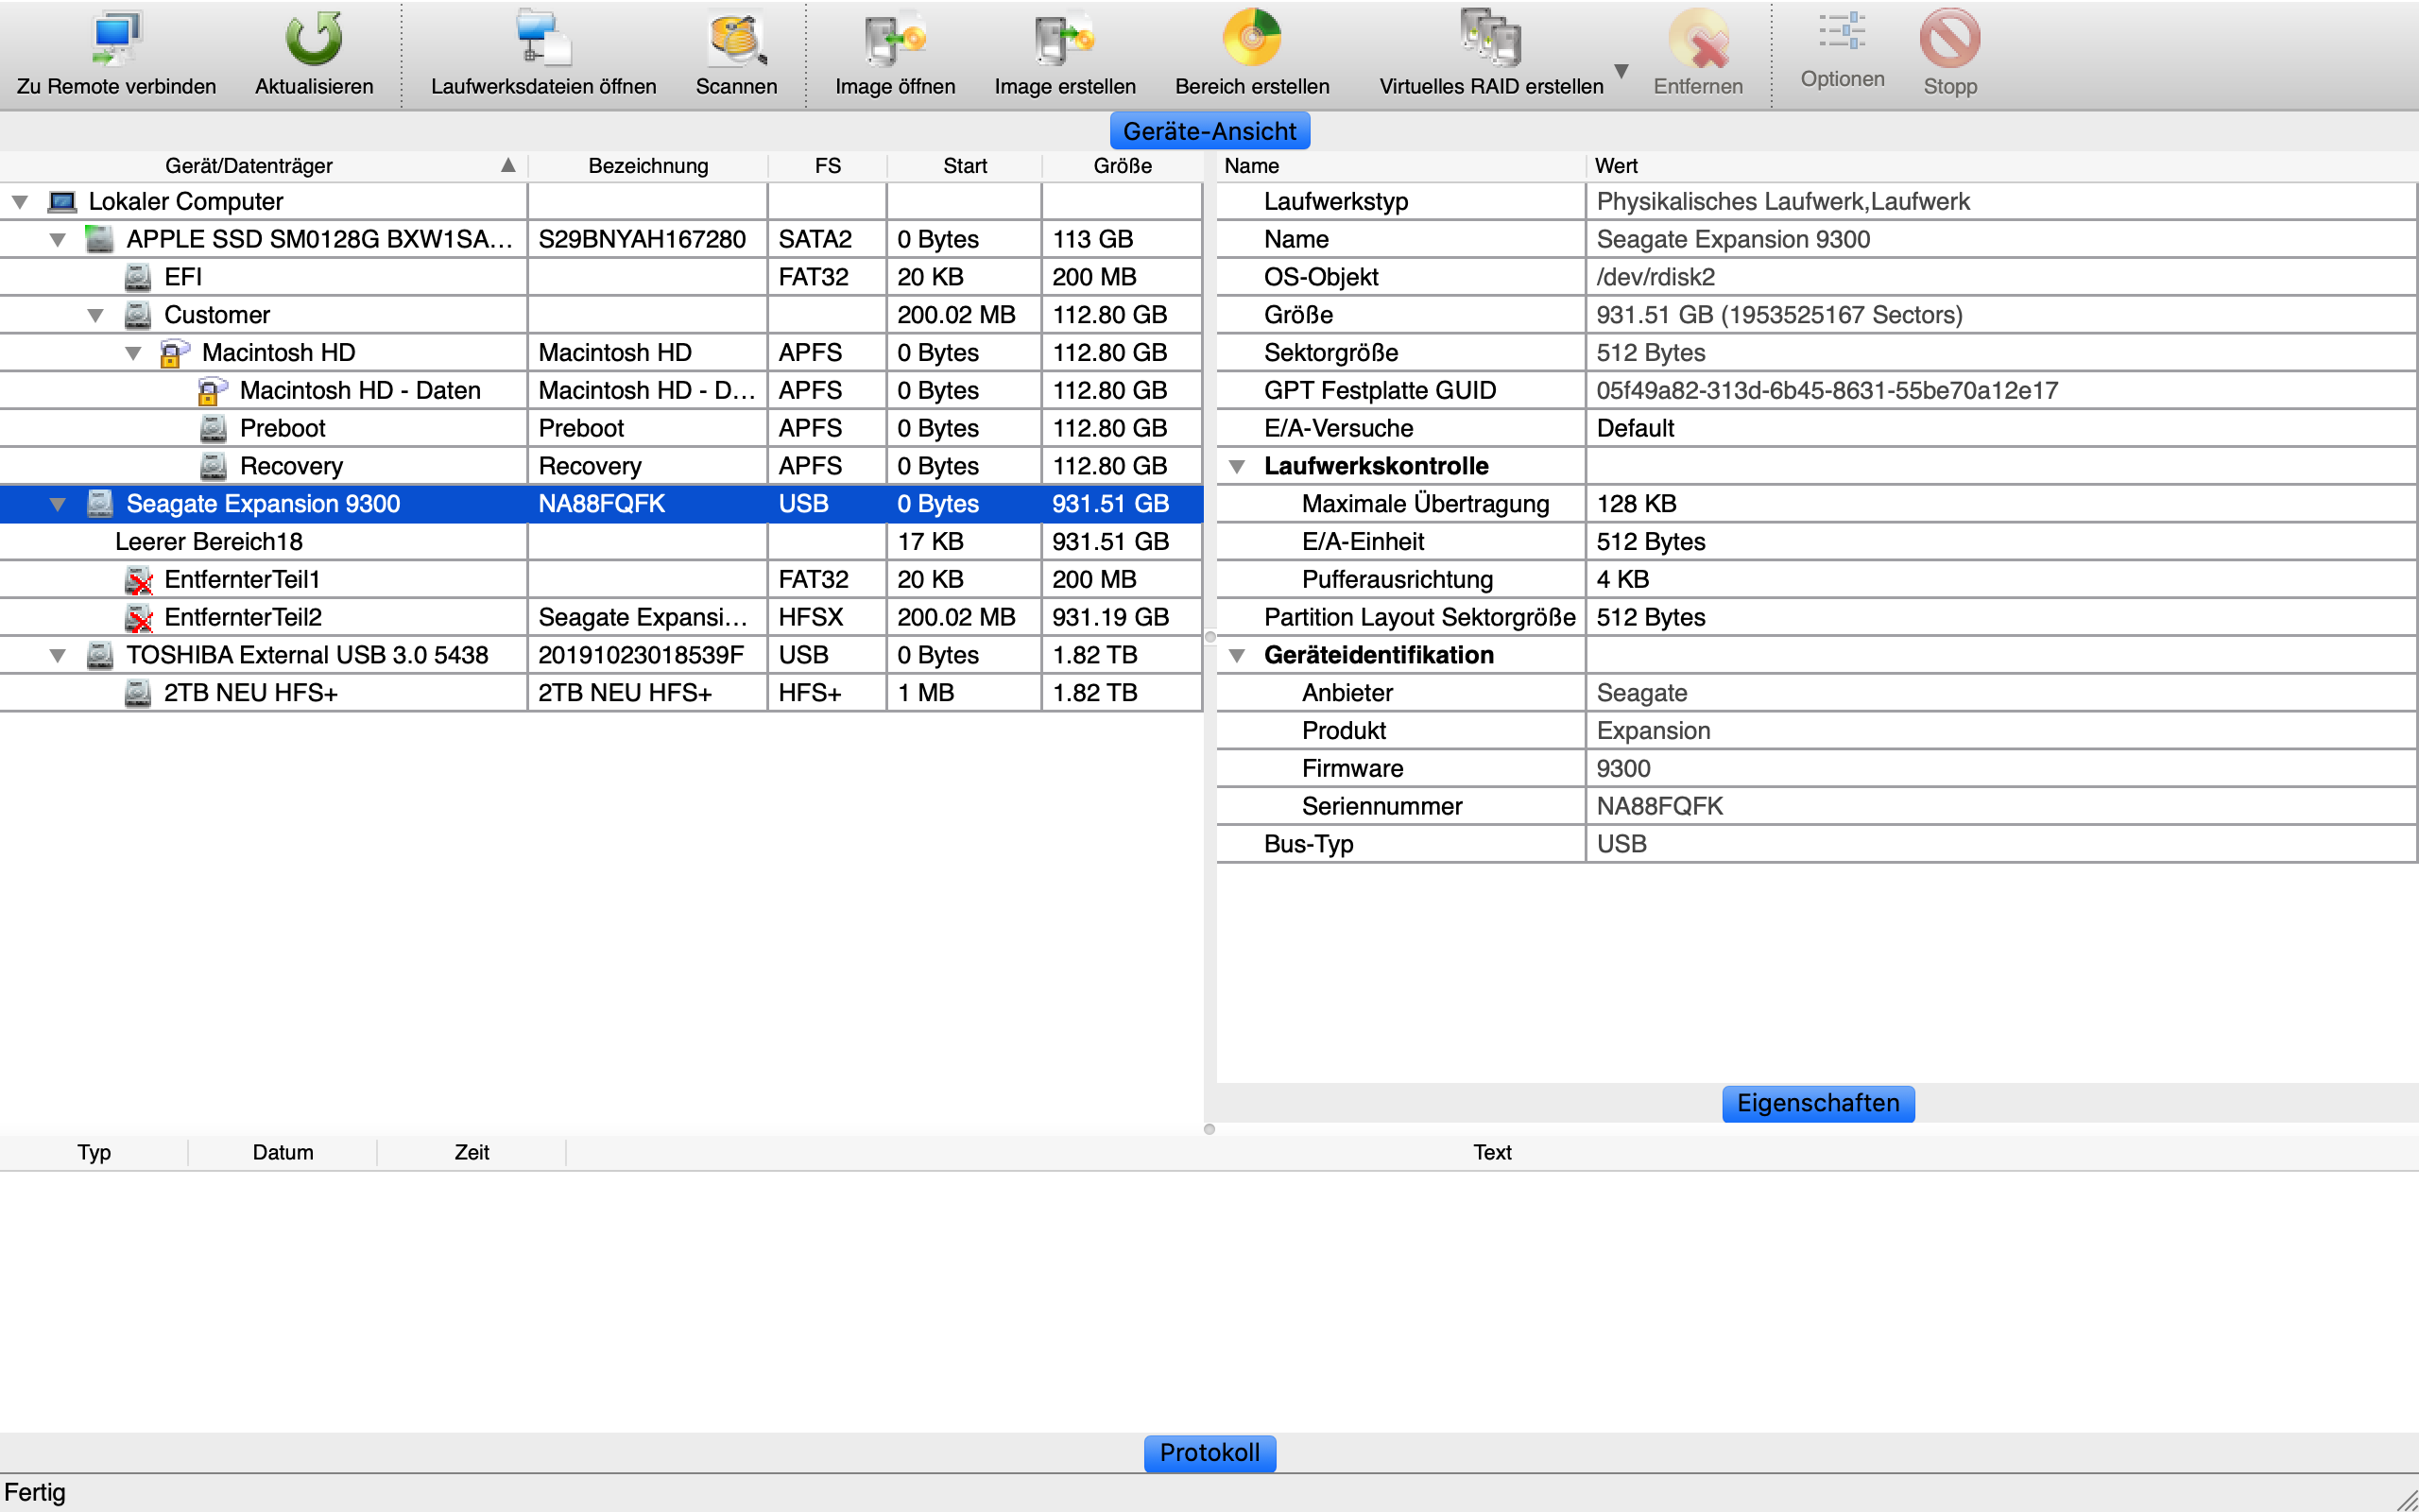Click the Image öffnen icon
The image size is (2419, 1512).
pyautogui.click(x=895, y=40)
